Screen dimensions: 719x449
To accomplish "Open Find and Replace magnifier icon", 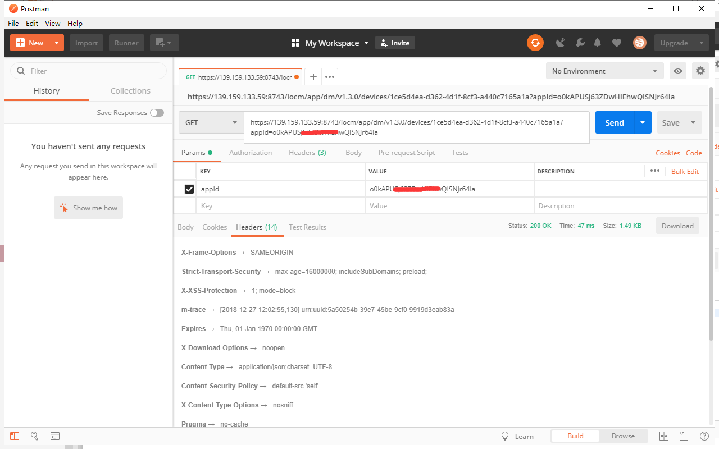I will 34,436.
